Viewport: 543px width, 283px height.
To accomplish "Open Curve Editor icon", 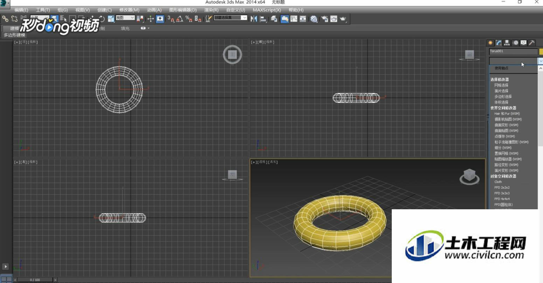I will click(294, 19).
